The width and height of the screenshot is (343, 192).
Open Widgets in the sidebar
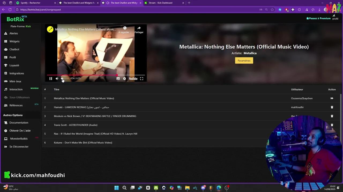click(14, 41)
